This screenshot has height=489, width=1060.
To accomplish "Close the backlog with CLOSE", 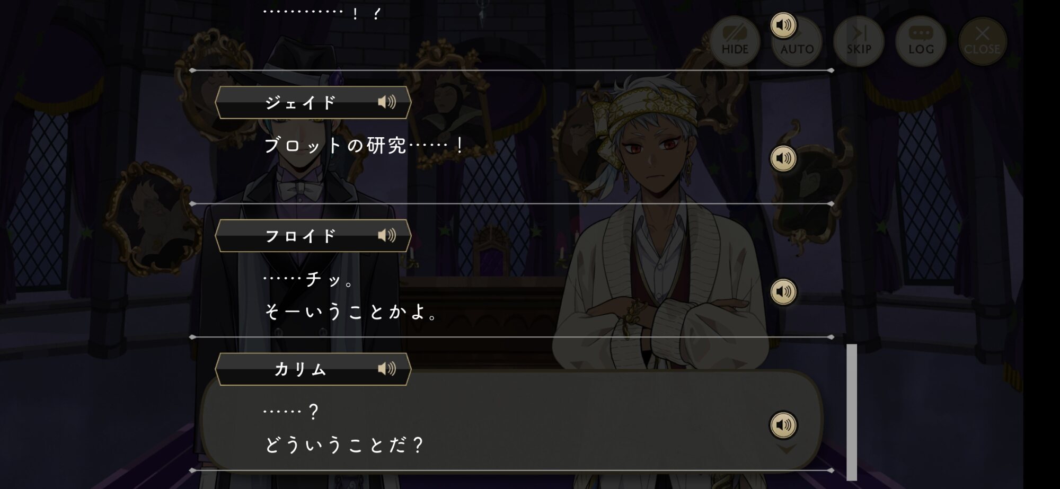I will 982,41.
